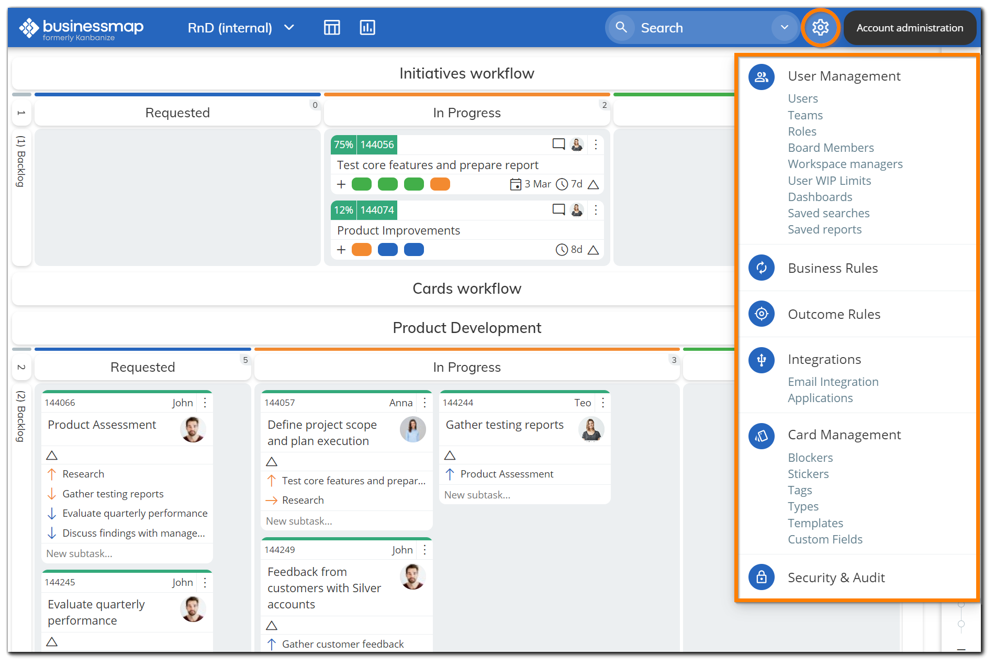Open Dashboards link
Screen dimensions: 995x666
(x=820, y=197)
